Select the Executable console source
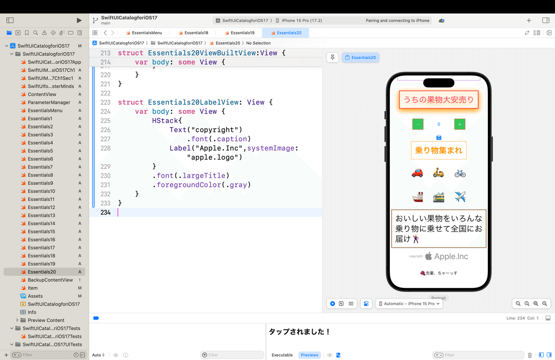The height and width of the screenshot is (360, 555). 282,355
